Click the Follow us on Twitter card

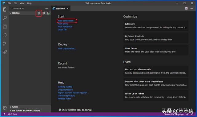[x=156, y=96]
